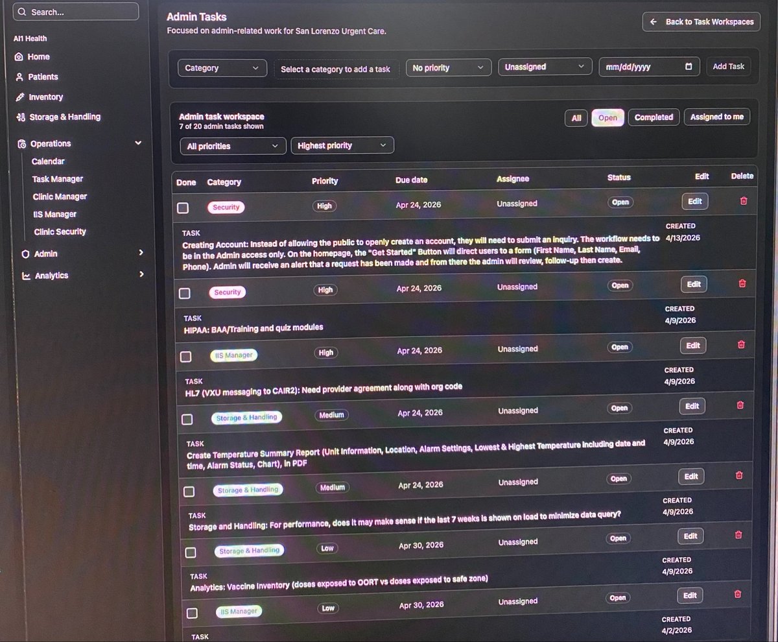This screenshot has width=778, height=642.
Task: Open the No priority dropdown
Action: pos(448,67)
